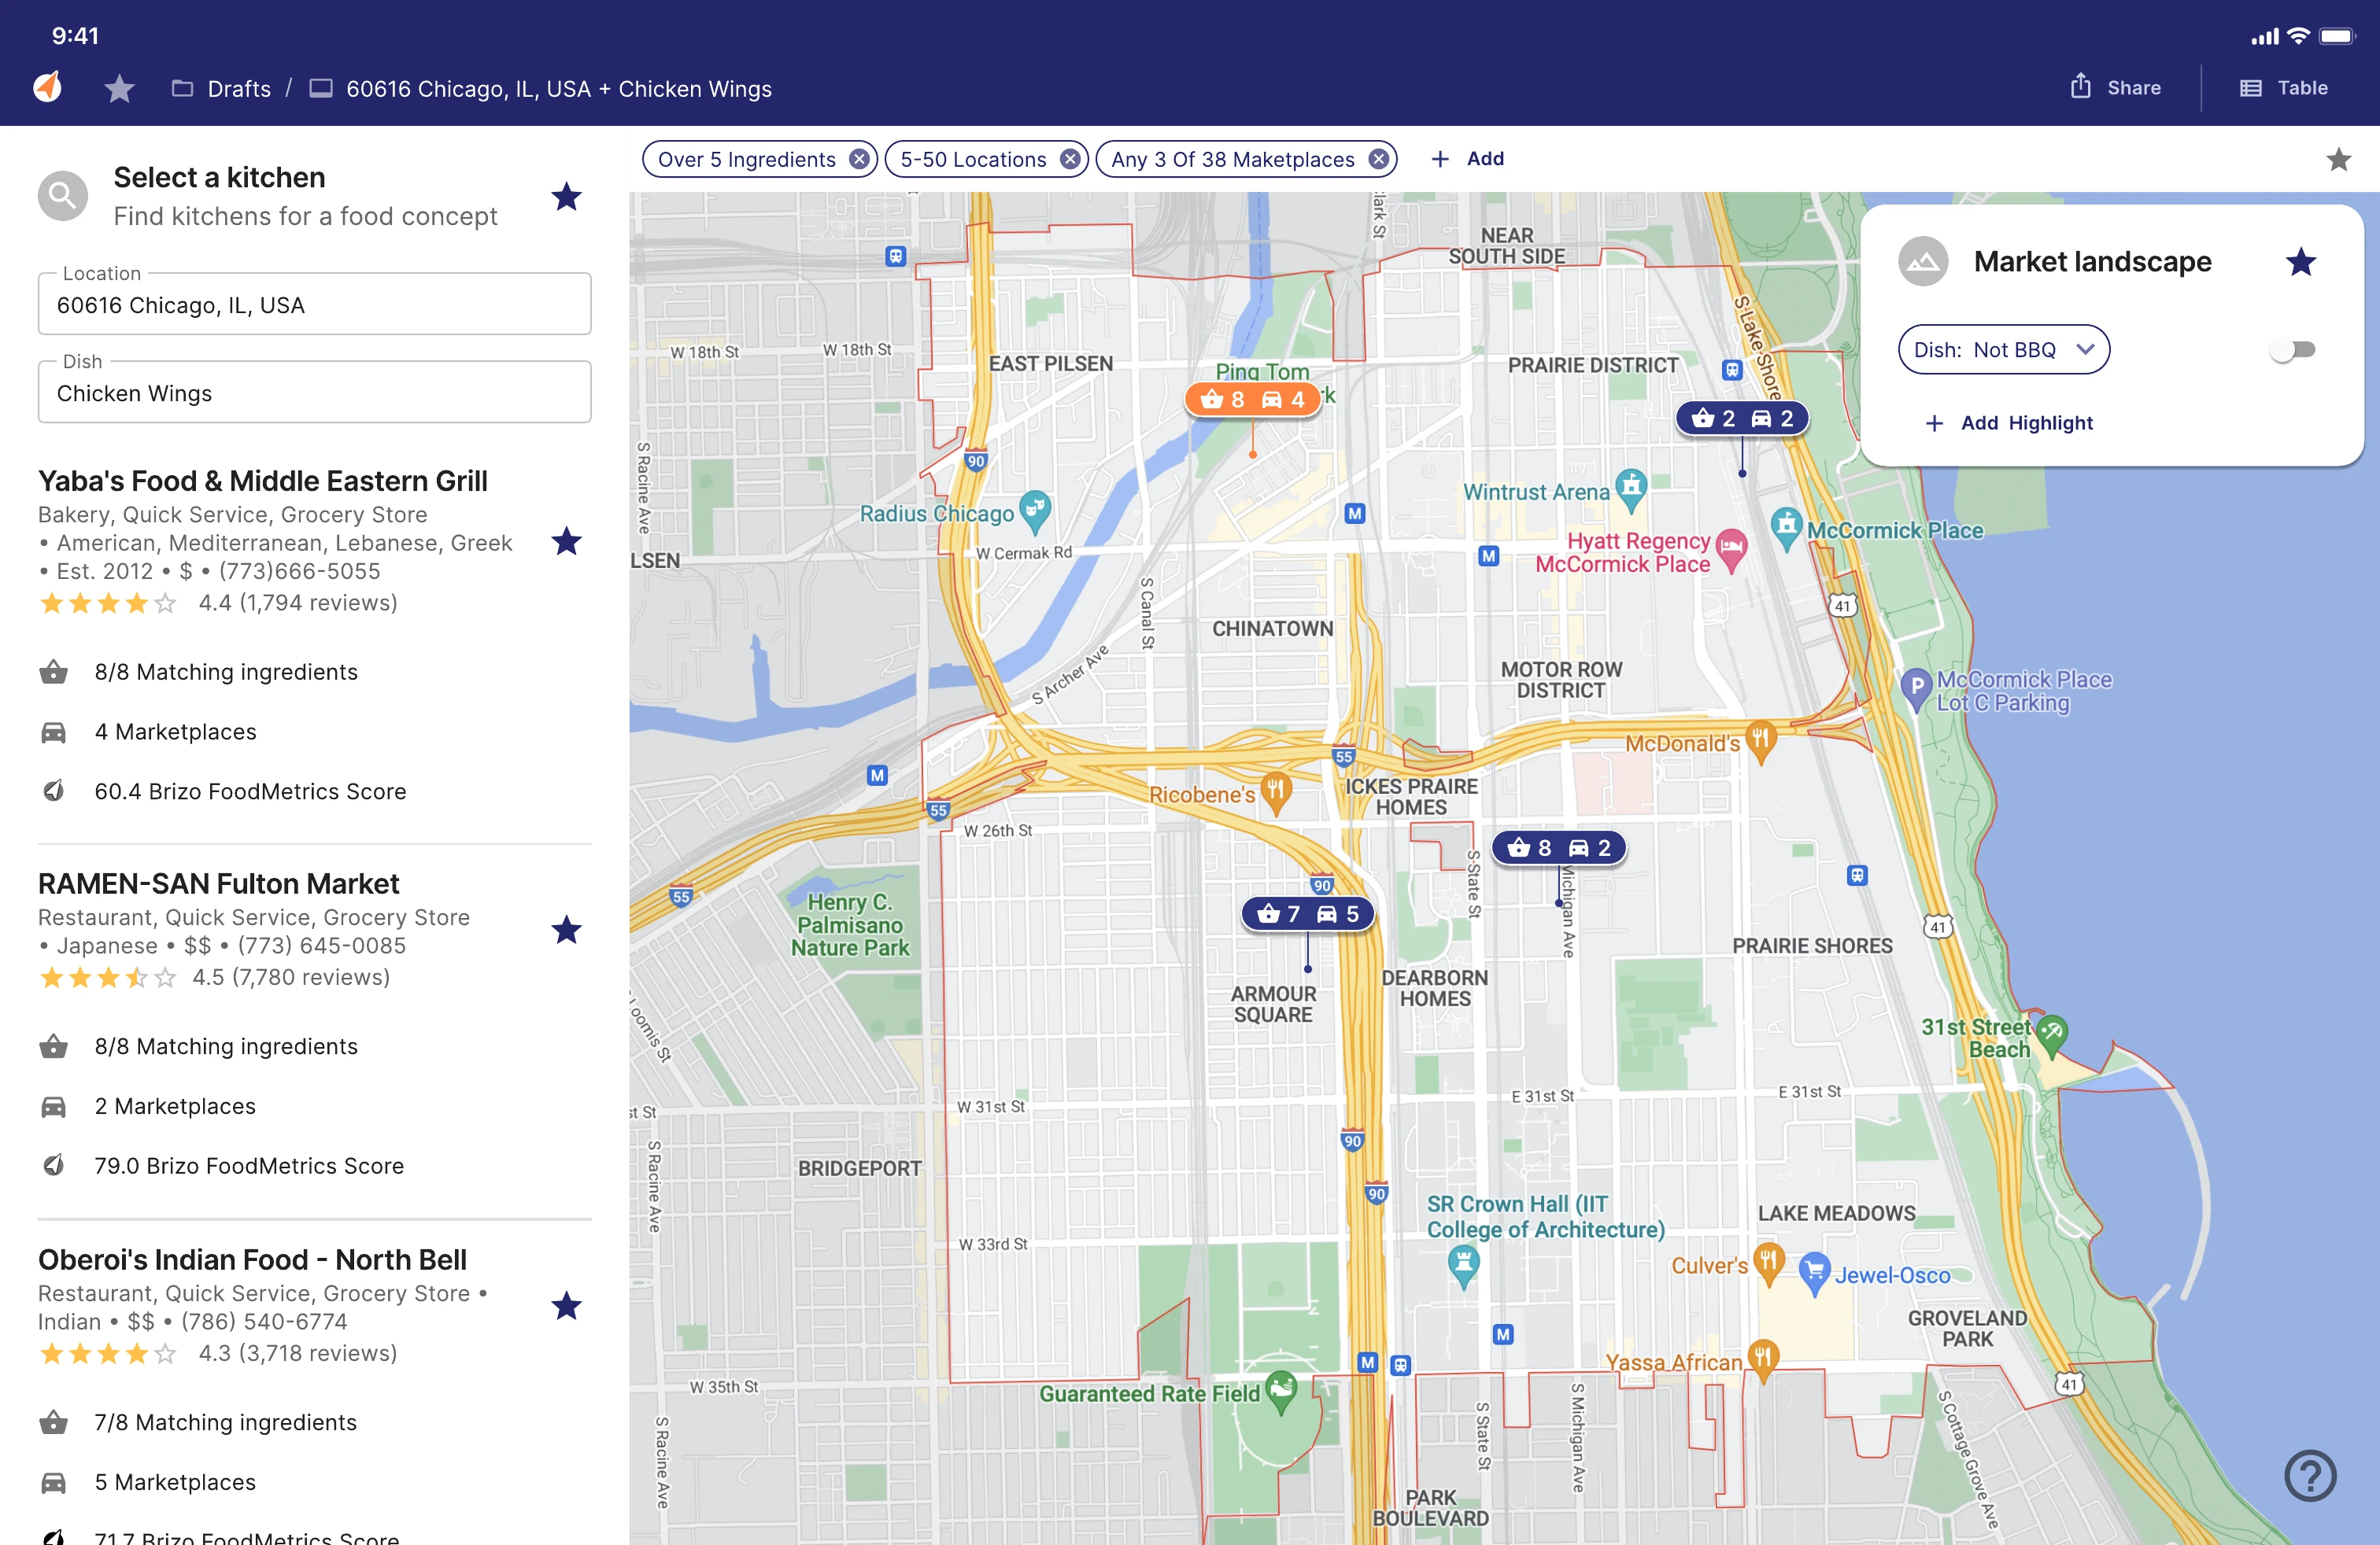Remove the 5-50 Locations filter
The image size is (2380, 1545).
click(x=1070, y=159)
